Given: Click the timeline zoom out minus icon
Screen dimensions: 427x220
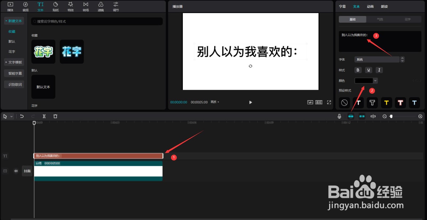Looking at the screenshot, I should [385, 116].
